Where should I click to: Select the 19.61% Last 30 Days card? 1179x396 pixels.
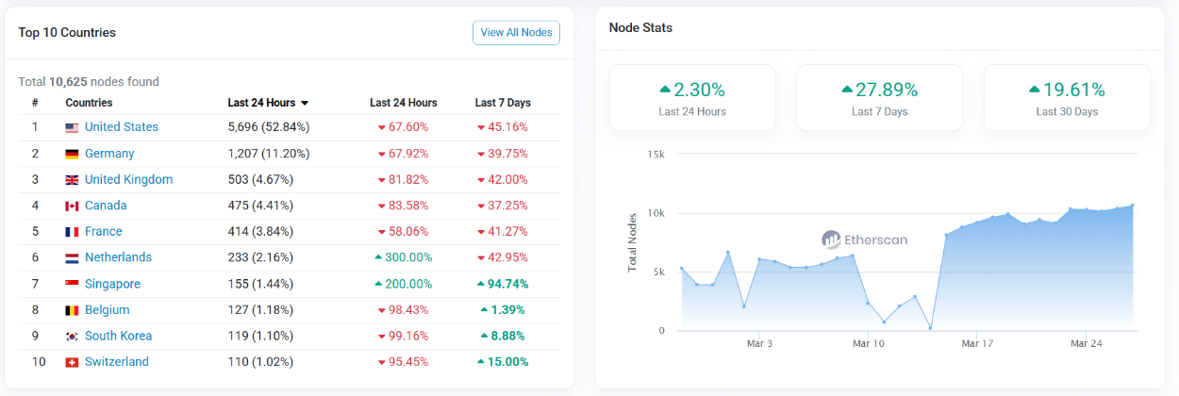coord(1067,97)
